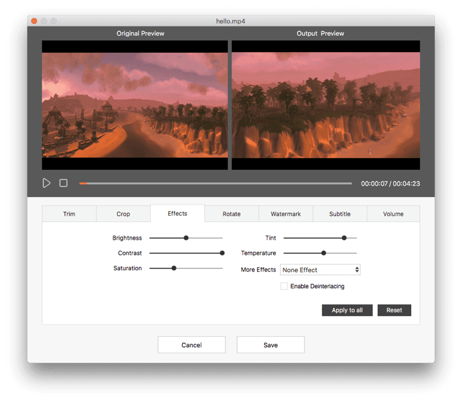Click the Apply to all button
The height and width of the screenshot is (402, 462).
click(347, 310)
